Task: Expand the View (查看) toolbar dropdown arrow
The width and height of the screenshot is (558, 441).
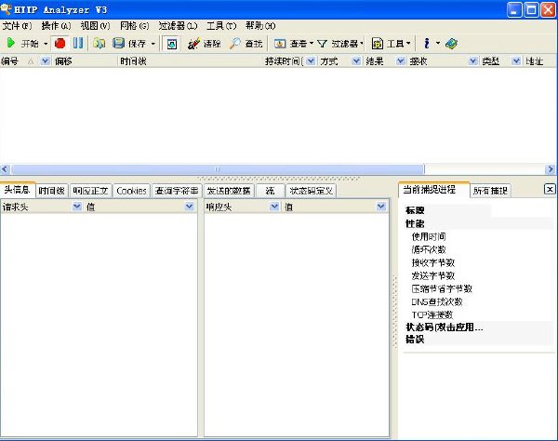Action: pyautogui.click(x=311, y=44)
